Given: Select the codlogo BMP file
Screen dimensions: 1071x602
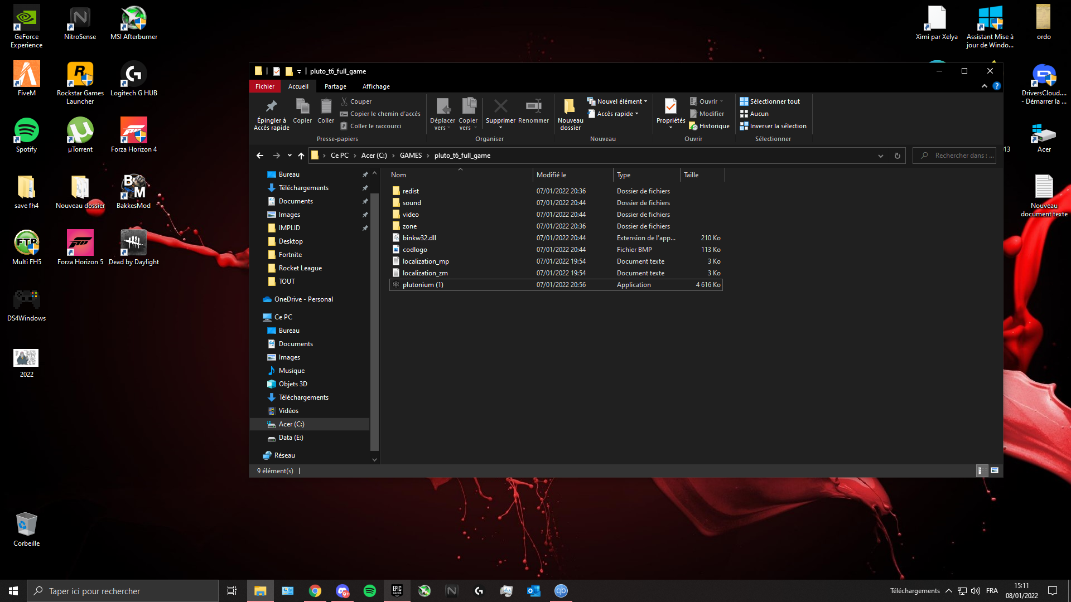Looking at the screenshot, I should pyautogui.click(x=556, y=250).
